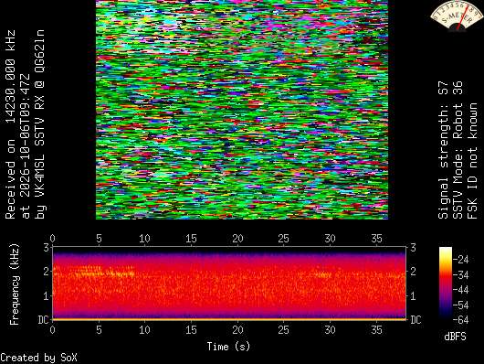The height and width of the screenshot is (364, 484).
Task: Click the S-meter gauge icon
Action: point(456,16)
